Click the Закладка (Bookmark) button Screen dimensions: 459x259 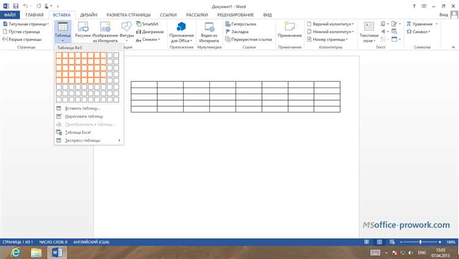(240, 31)
